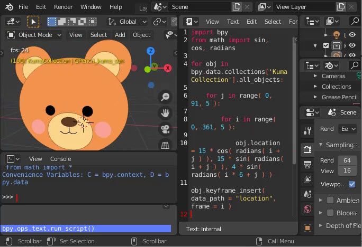Click the zoom view magnifier icon
Screen dimensions: 362x247
(x=166, y=97)
